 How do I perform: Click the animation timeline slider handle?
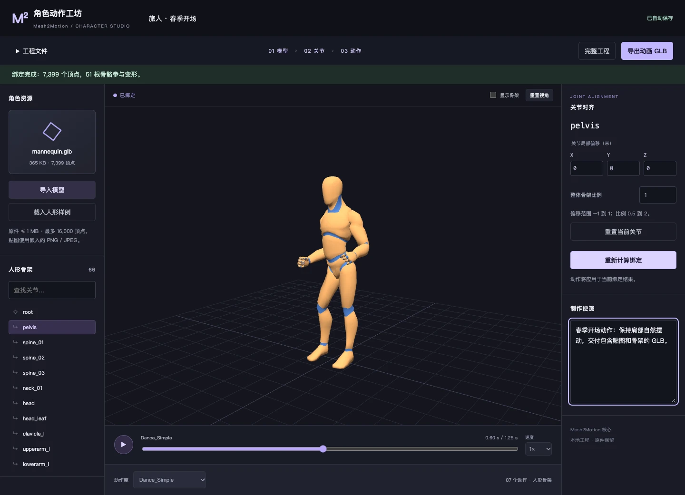323,449
